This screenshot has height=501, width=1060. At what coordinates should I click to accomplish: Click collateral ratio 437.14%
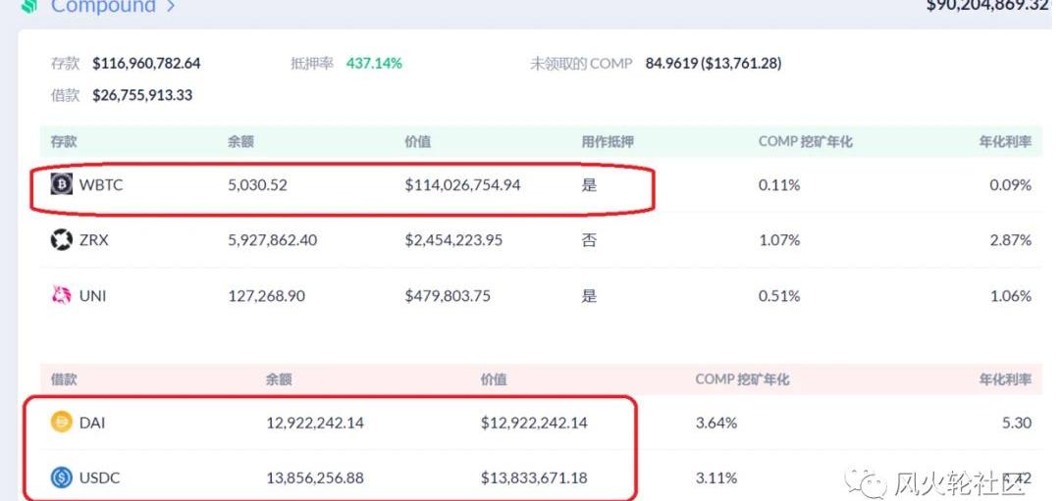375,64
